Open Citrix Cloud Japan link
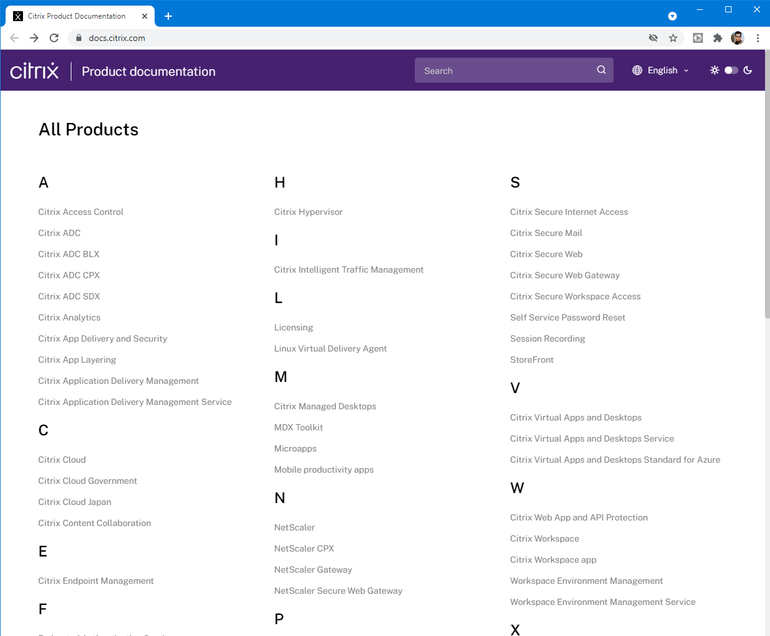The image size is (770, 636). [75, 502]
